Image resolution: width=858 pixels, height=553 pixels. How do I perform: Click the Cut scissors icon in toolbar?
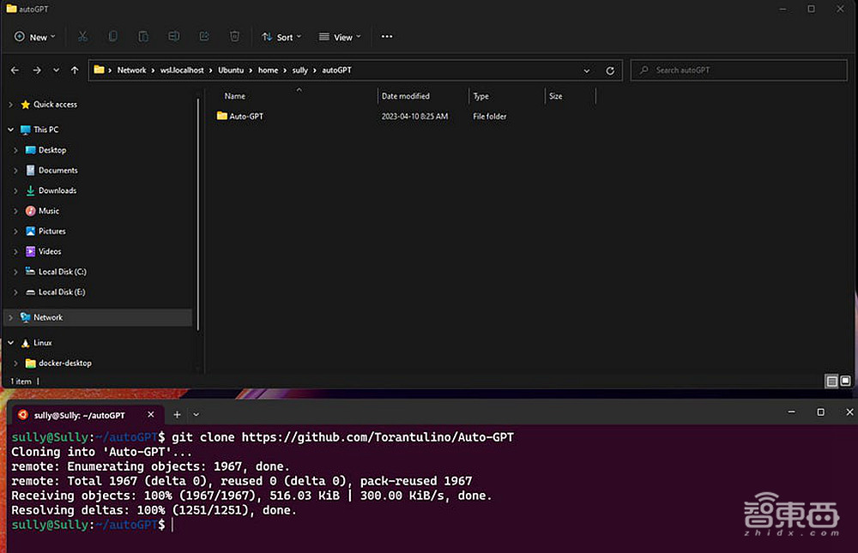tap(82, 37)
